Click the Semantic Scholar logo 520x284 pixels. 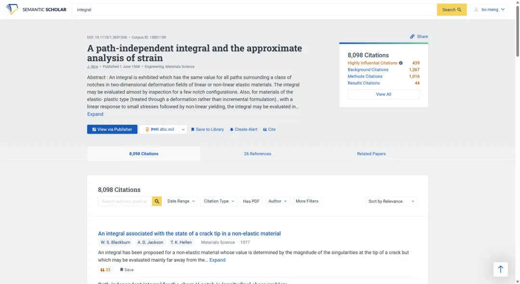coord(36,9)
